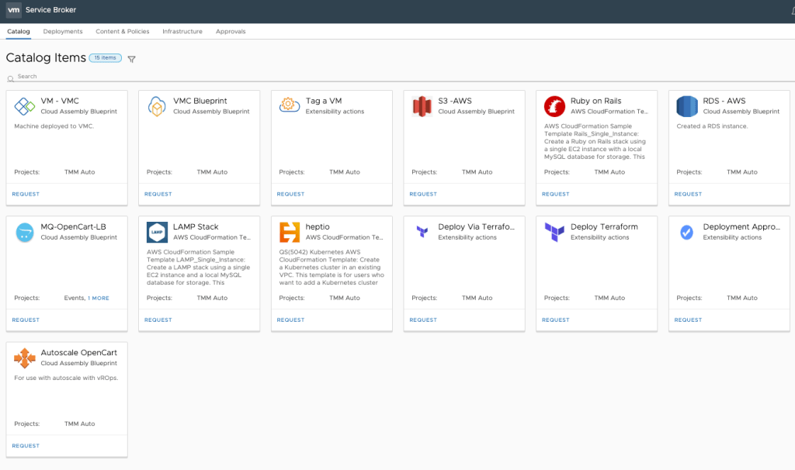Click the VMware logo in the header
Viewport: 795px width, 470px height.
(x=13, y=10)
